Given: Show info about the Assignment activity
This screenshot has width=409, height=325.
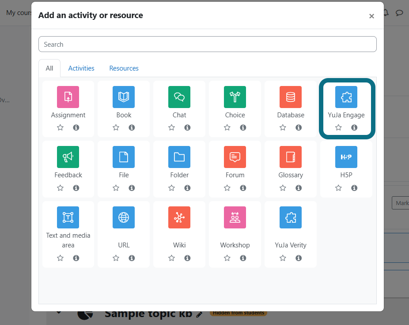Looking at the screenshot, I should click(76, 127).
